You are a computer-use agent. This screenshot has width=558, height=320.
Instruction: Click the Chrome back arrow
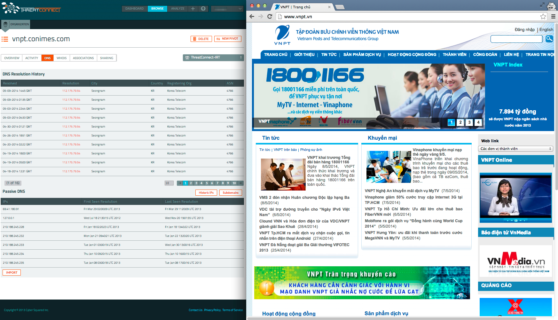(x=252, y=17)
